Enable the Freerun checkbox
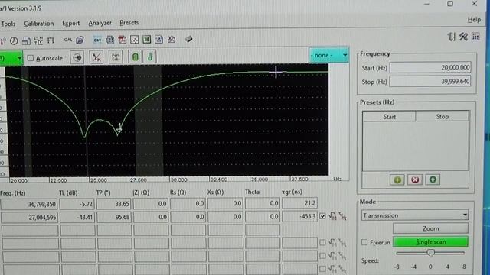This screenshot has height=275, width=490. pyautogui.click(x=364, y=242)
